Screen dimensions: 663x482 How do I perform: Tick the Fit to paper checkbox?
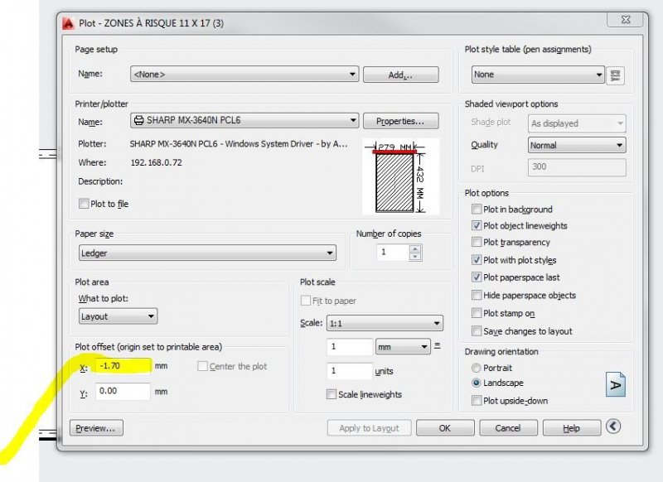[x=305, y=301]
